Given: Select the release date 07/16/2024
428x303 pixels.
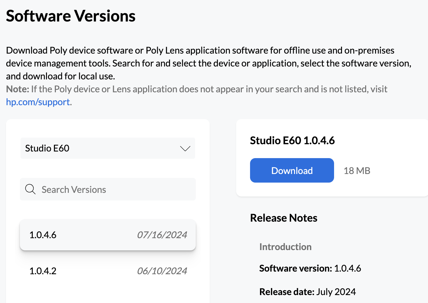Looking at the screenshot, I should click(162, 235).
